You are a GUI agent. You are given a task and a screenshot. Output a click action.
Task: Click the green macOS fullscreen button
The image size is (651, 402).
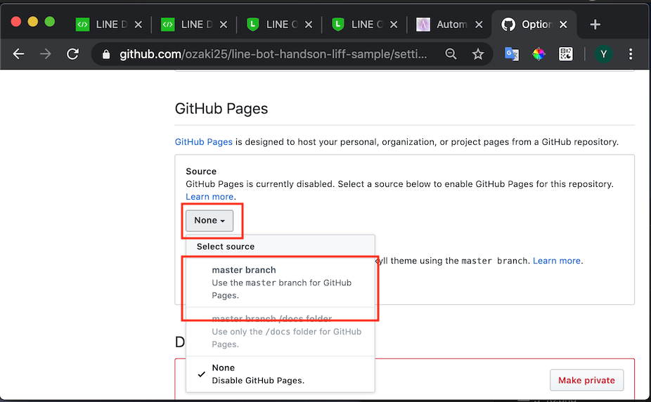50,22
